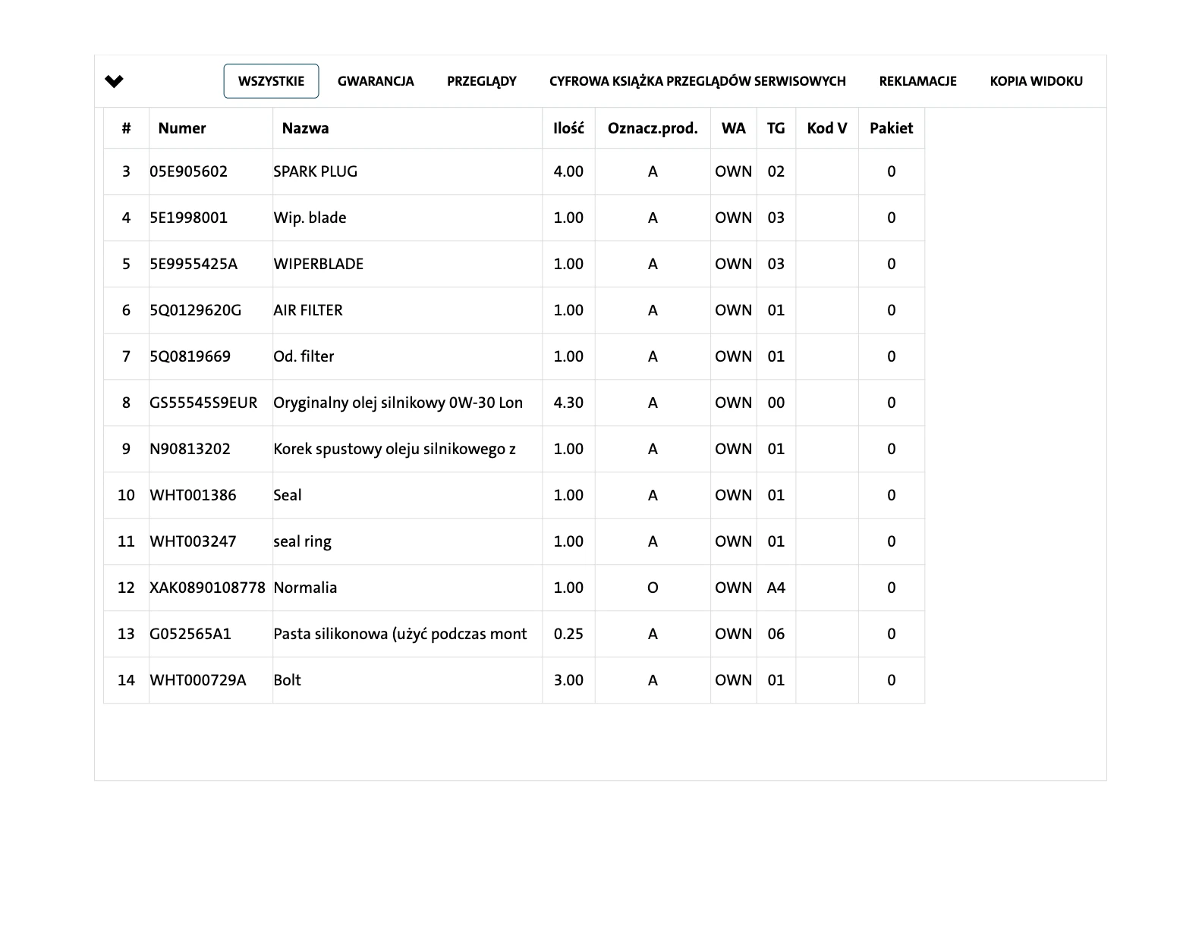Collapse the panel using chevron arrow
The width and height of the screenshot is (1202, 928).
point(114,81)
